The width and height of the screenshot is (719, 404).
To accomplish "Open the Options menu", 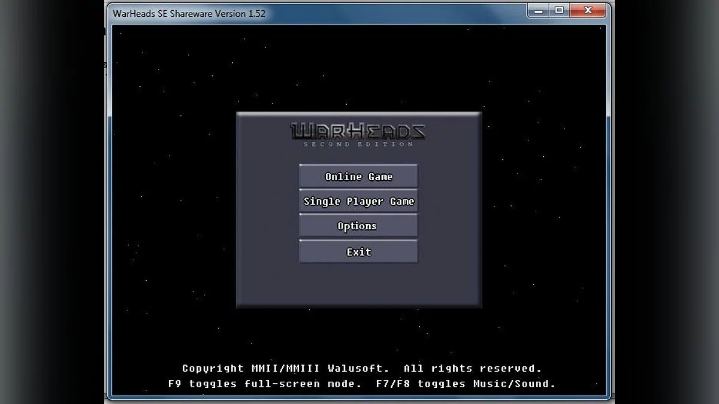I will coord(358,226).
